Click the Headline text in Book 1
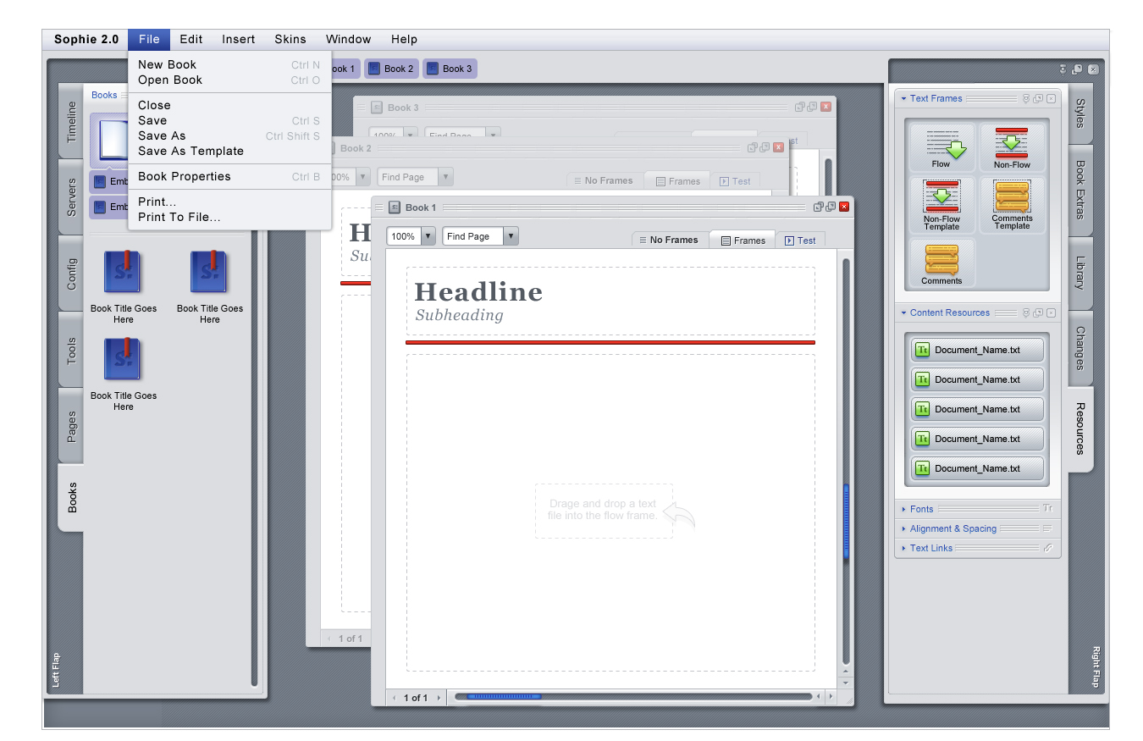Image resolution: width=1143 pixels, height=741 pixels. (478, 291)
